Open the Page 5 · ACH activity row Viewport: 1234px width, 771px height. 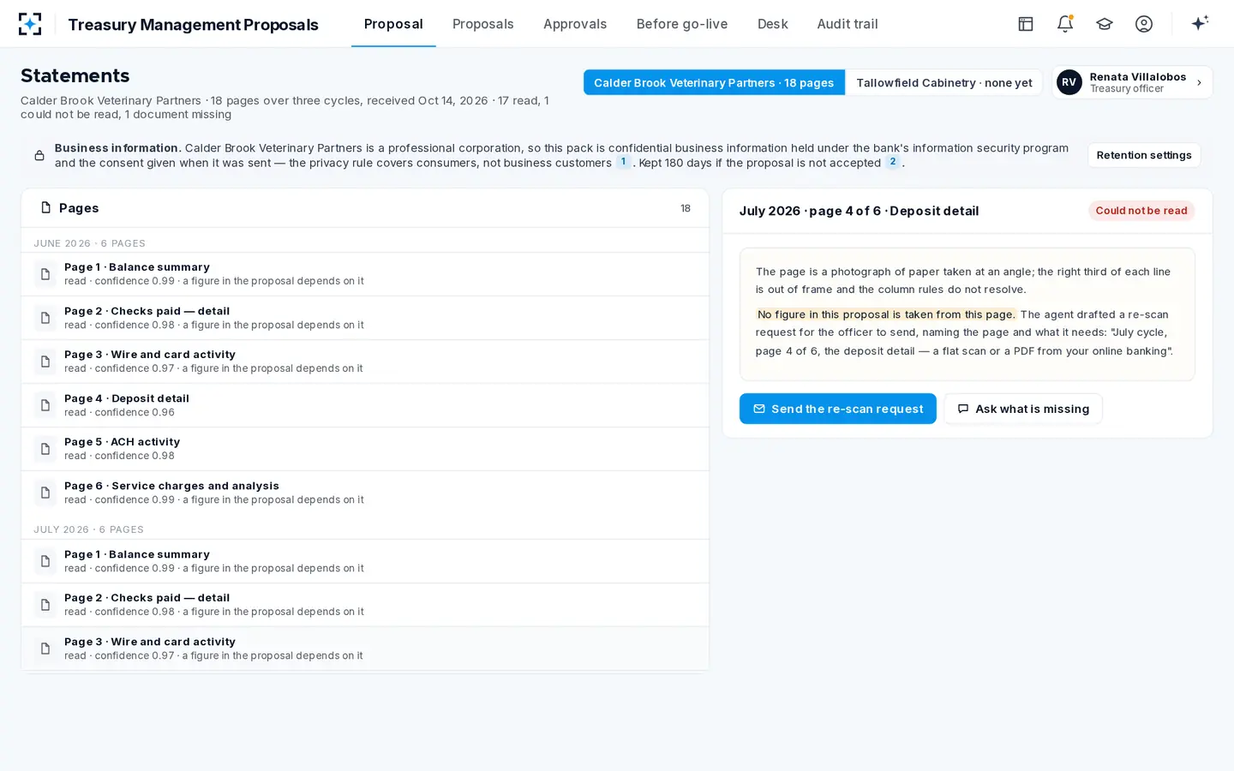point(365,449)
